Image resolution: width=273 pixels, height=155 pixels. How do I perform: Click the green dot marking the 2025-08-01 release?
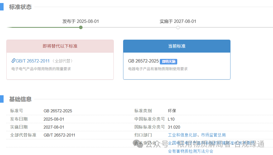pos(81,27)
